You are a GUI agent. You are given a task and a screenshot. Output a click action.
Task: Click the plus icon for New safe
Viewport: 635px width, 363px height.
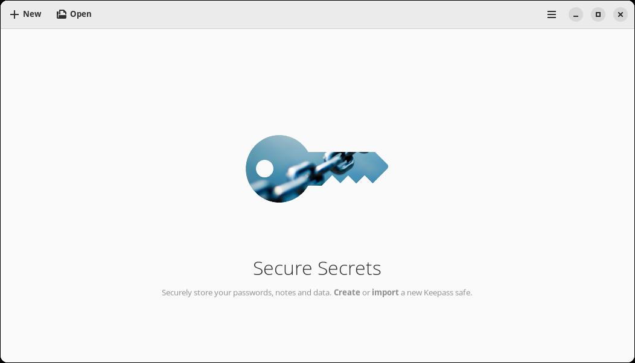[x=14, y=14]
